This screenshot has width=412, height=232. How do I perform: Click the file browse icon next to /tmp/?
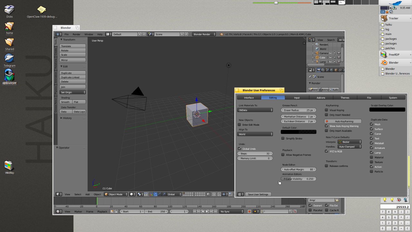pos(337,200)
